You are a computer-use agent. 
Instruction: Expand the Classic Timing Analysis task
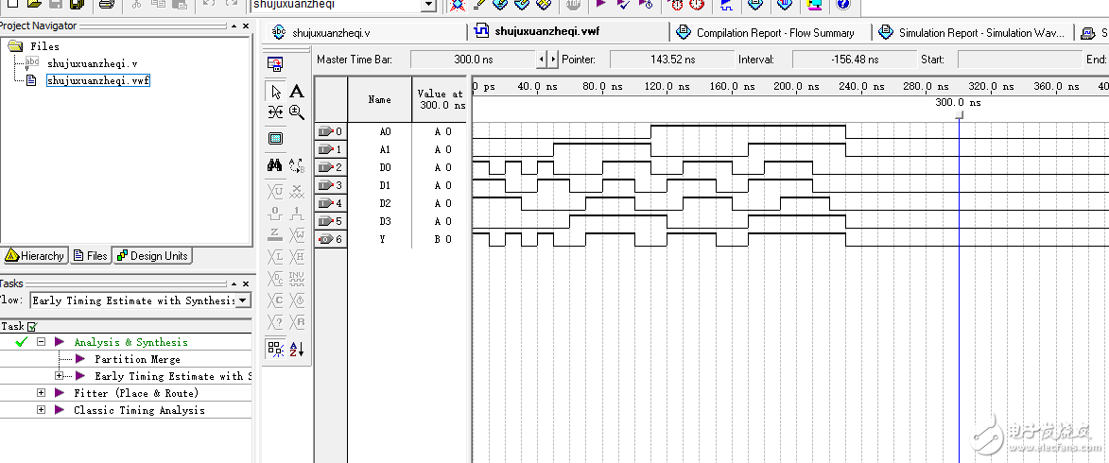[x=42, y=410]
